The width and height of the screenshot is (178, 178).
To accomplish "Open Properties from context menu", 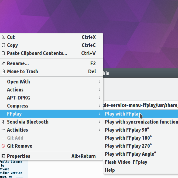I will pos(52,156).
